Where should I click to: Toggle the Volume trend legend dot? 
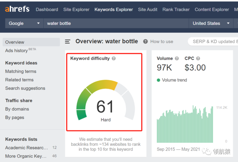158,80
